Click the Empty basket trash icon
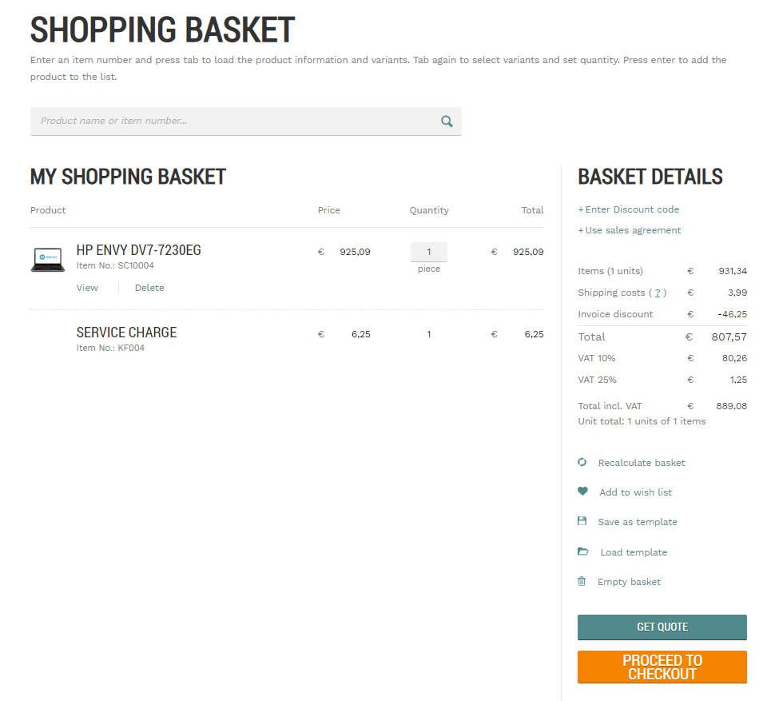Image resolution: width=779 pixels, height=701 pixels. tap(582, 581)
